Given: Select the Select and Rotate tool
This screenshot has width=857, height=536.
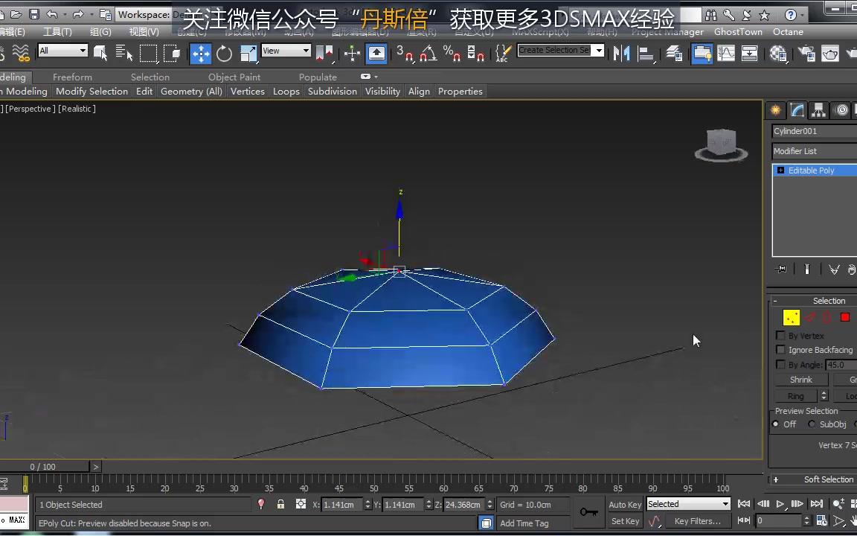Looking at the screenshot, I should click(224, 53).
